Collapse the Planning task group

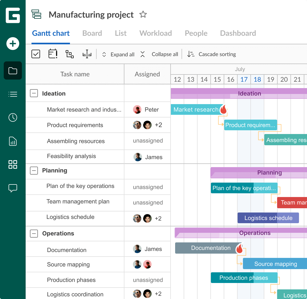tap(34, 170)
